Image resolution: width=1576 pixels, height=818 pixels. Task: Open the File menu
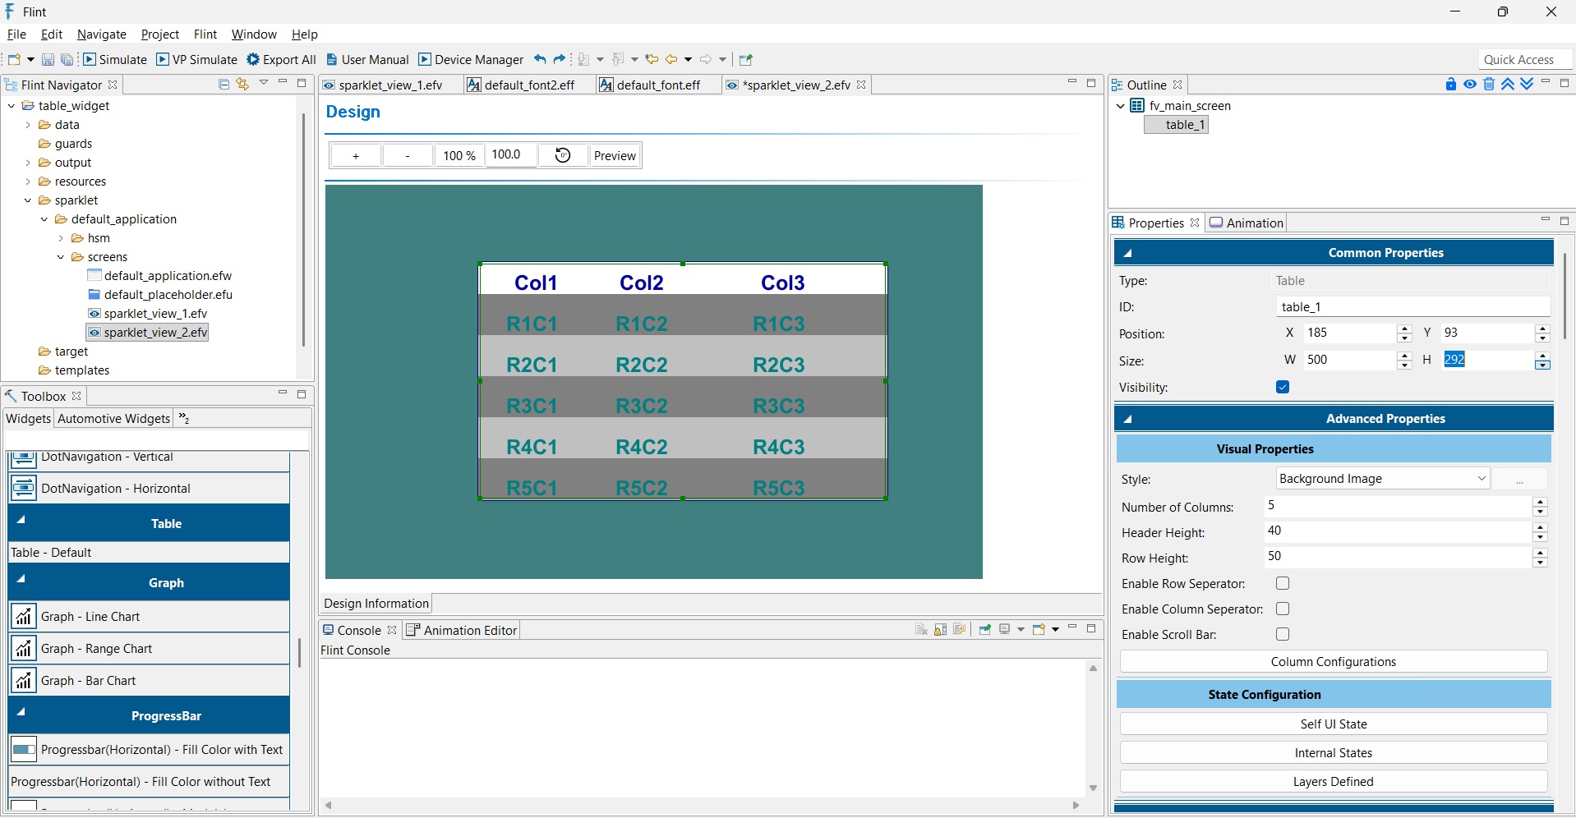tap(16, 34)
